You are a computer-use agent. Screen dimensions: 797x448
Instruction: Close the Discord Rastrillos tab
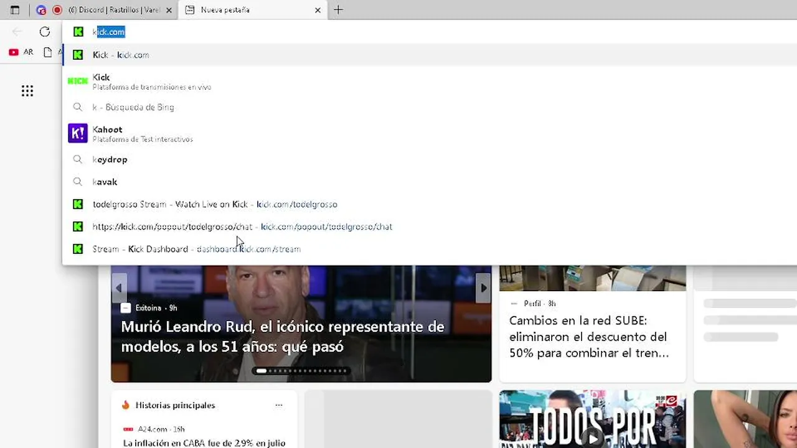[x=170, y=10]
